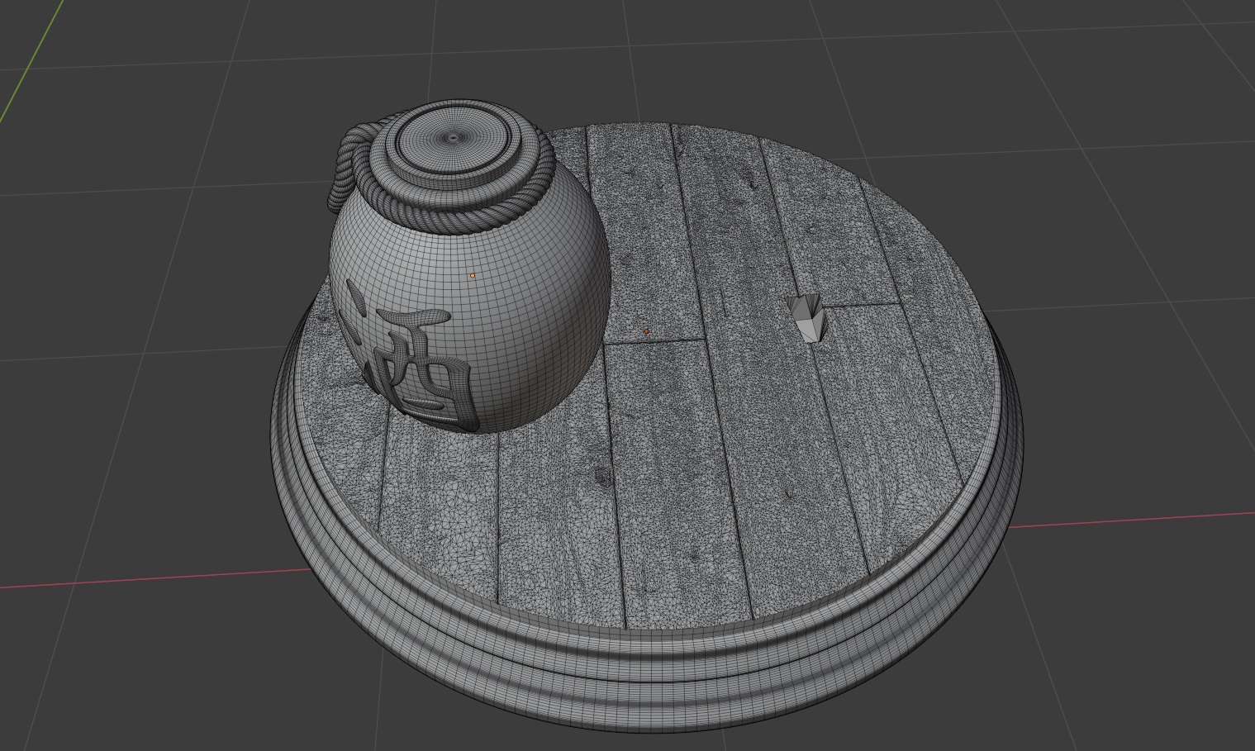Click the orange origin dot on the jar
The image size is (1255, 751).
click(x=473, y=275)
